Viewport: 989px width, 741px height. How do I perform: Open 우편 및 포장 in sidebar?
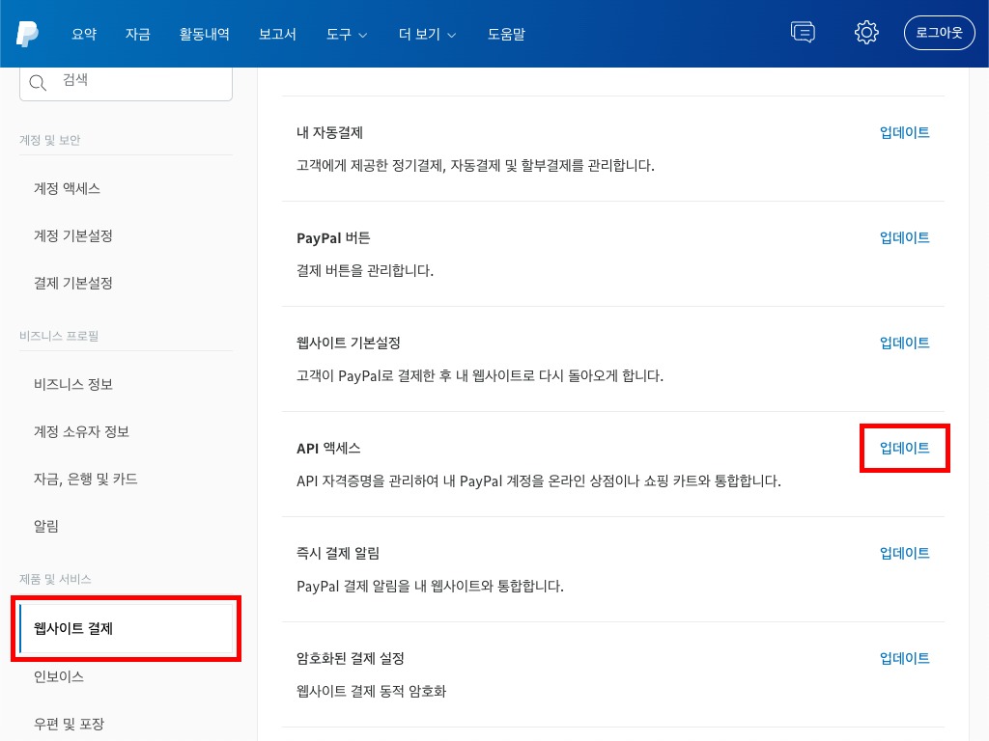(x=69, y=724)
